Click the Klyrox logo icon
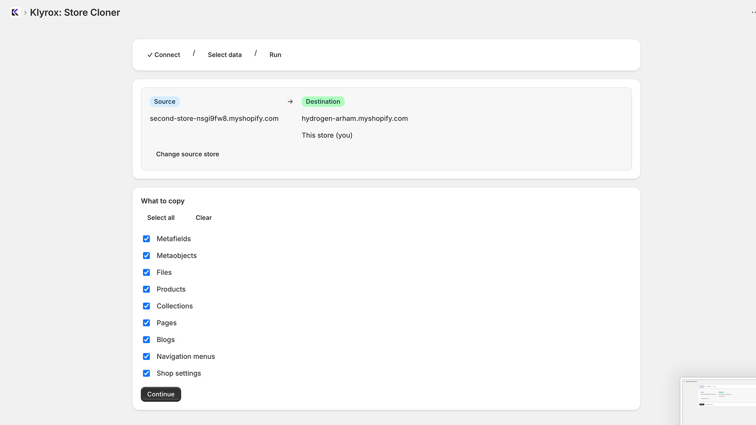 tap(15, 13)
